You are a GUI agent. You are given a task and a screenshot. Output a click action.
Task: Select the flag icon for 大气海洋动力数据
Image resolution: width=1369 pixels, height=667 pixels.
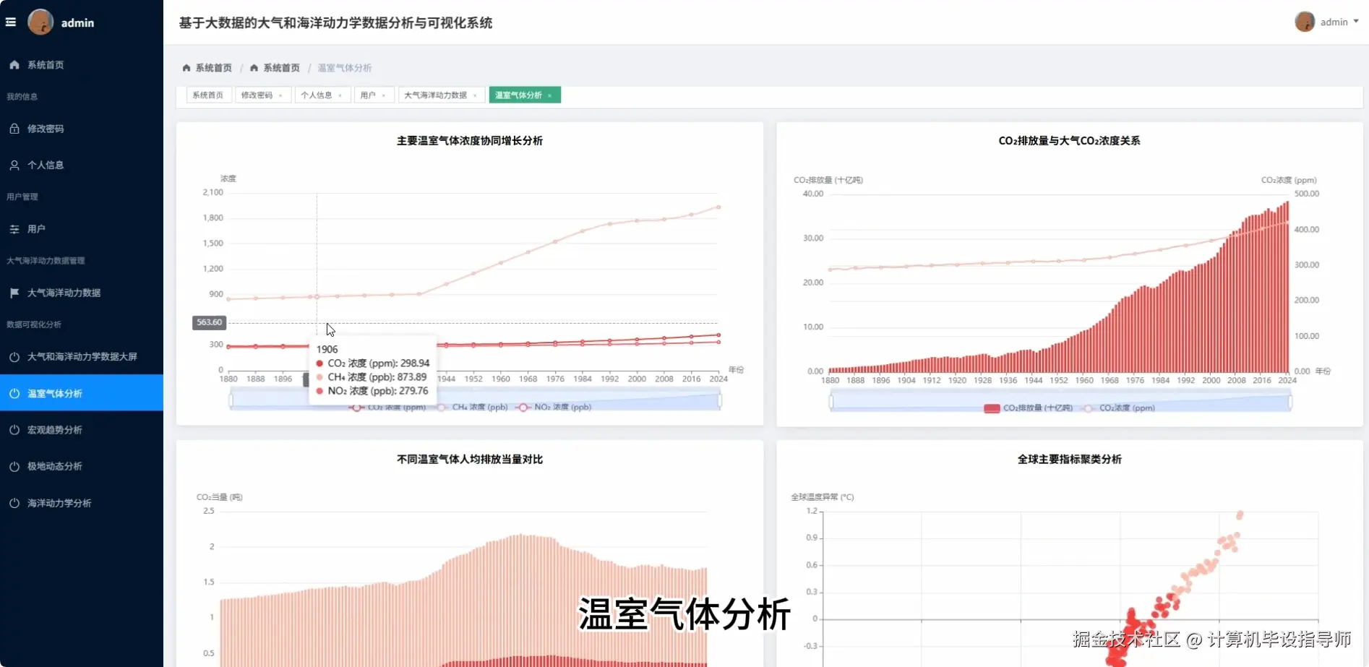[x=14, y=293]
